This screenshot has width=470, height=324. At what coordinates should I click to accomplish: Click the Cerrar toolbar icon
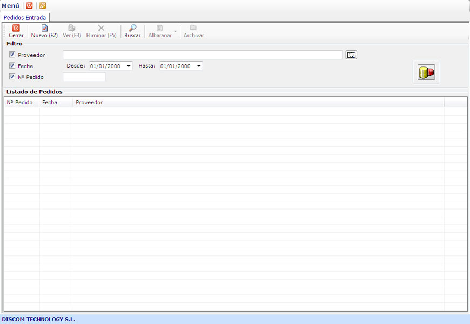[x=16, y=28]
